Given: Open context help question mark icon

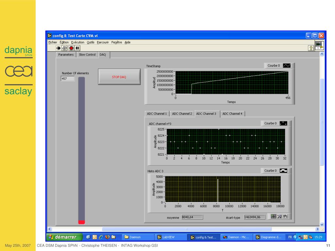Looking at the screenshot, I should (311, 48).
